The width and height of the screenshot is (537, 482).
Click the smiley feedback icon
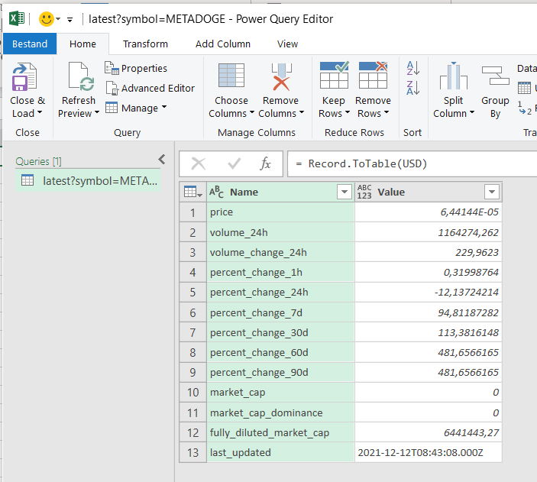coord(47,19)
